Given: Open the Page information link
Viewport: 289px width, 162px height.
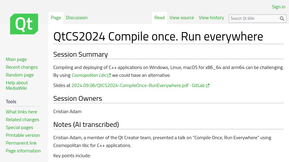Looking at the screenshot, I should [x=23, y=151].
